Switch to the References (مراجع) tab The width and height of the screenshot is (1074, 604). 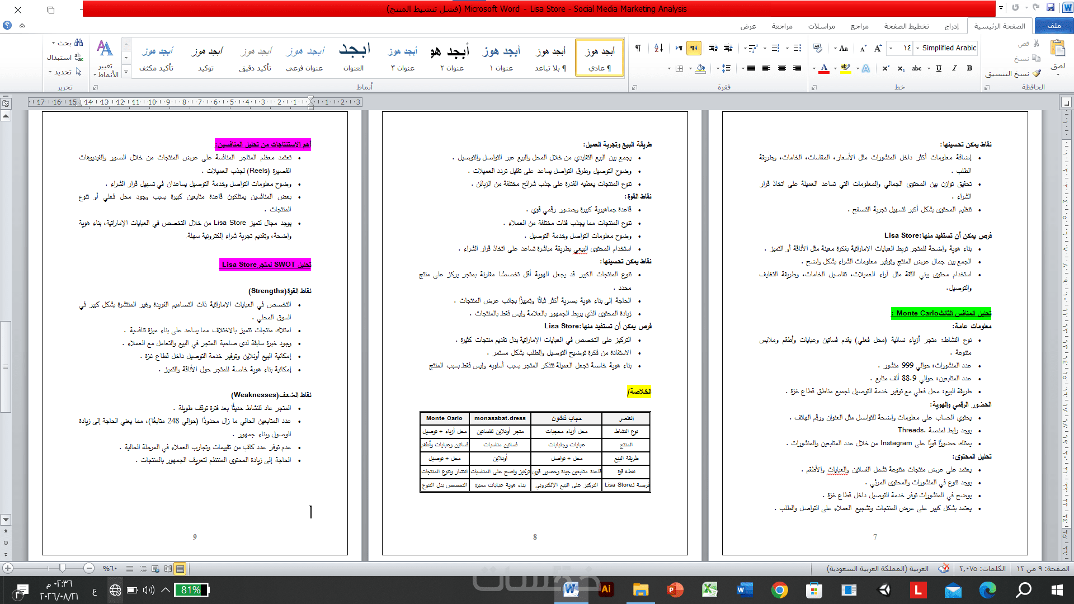(859, 26)
